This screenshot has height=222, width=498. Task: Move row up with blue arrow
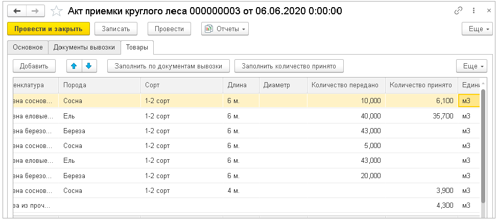(74, 66)
